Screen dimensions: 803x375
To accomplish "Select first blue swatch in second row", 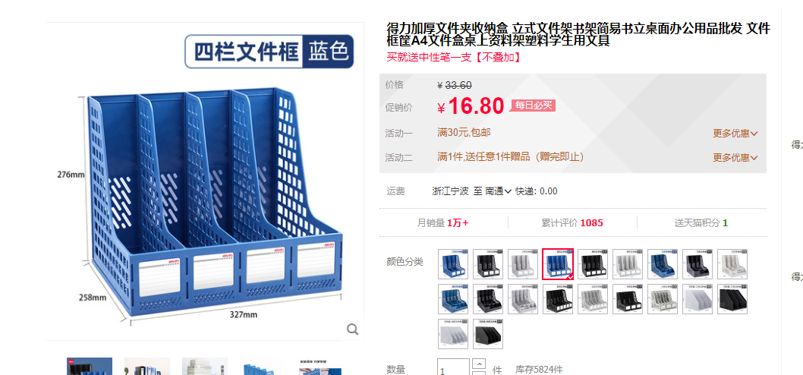I will pos(453,299).
